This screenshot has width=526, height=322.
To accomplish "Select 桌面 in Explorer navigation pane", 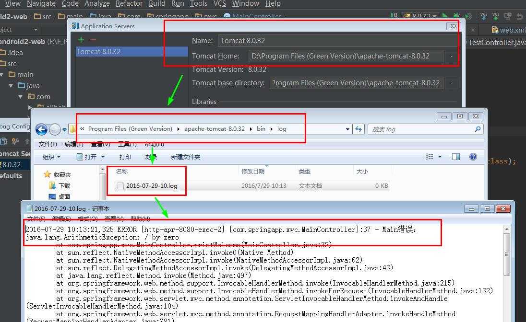I will coord(60,196).
